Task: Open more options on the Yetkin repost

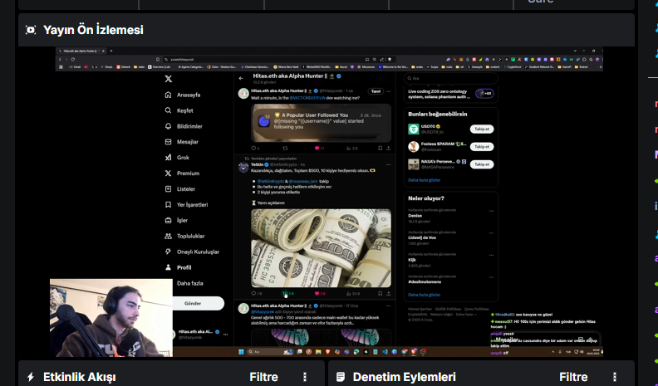Action: click(389, 164)
